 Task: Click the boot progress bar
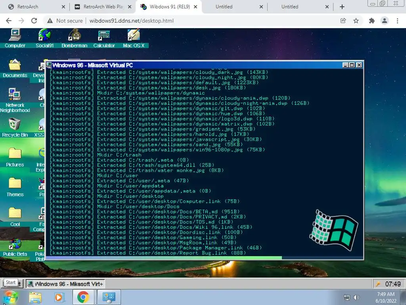tap(205, 258)
